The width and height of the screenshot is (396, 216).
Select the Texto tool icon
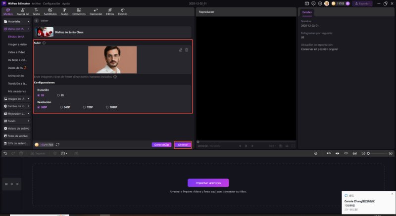[x=36, y=11]
